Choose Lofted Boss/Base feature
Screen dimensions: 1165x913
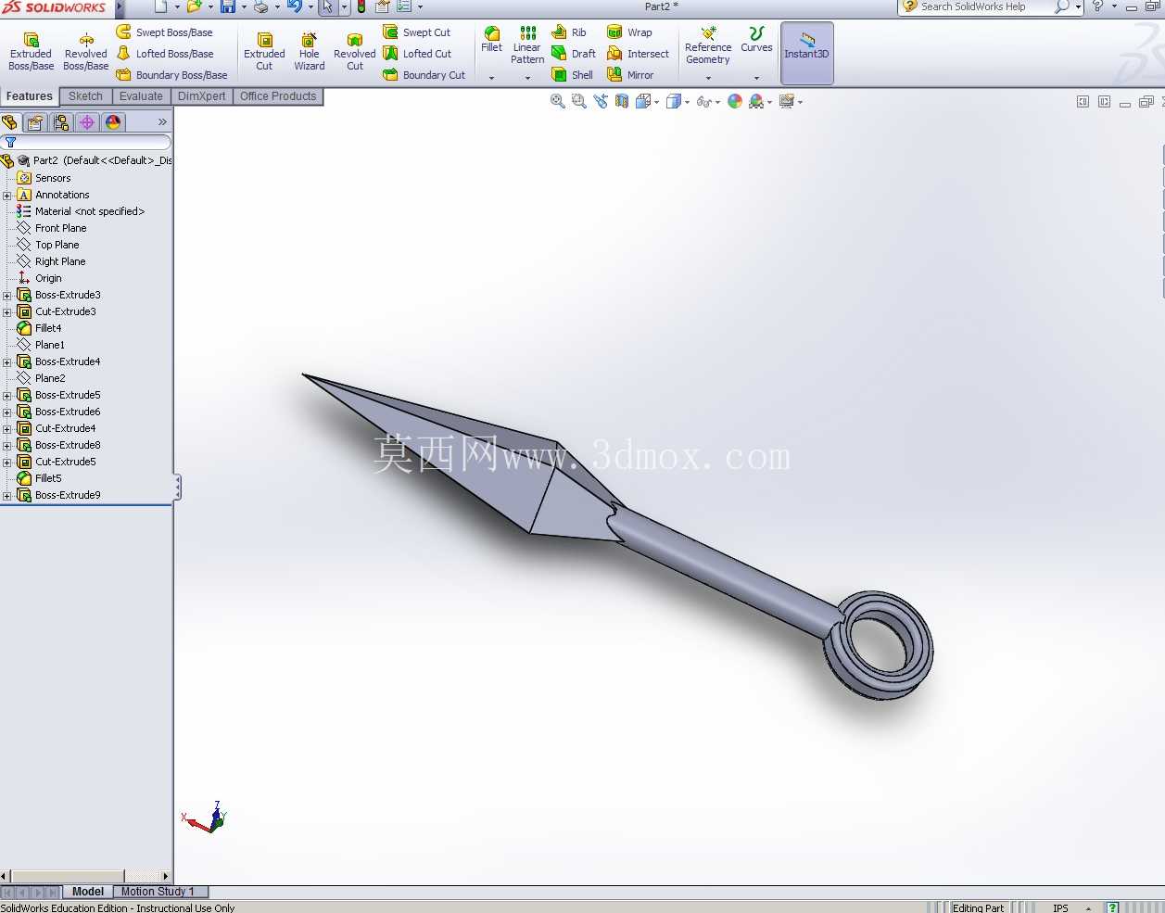coord(164,54)
